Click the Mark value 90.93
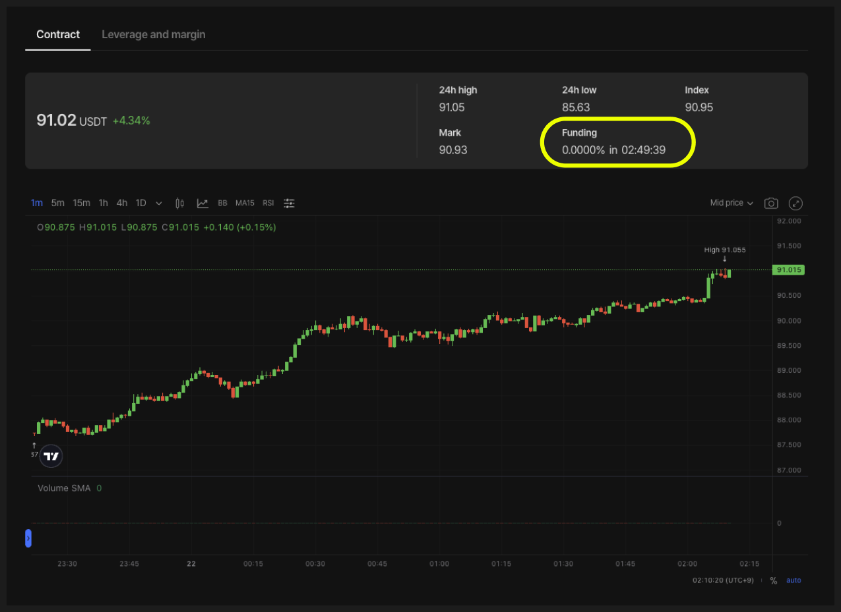Image resolution: width=841 pixels, height=612 pixels. pyautogui.click(x=453, y=150)
